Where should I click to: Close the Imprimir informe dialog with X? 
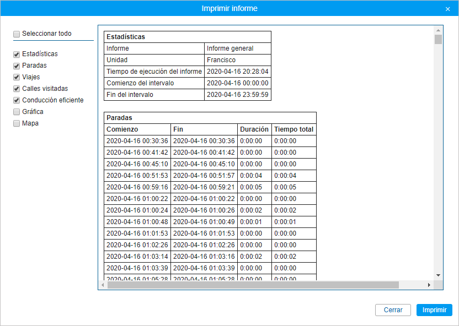click(447, 9)
